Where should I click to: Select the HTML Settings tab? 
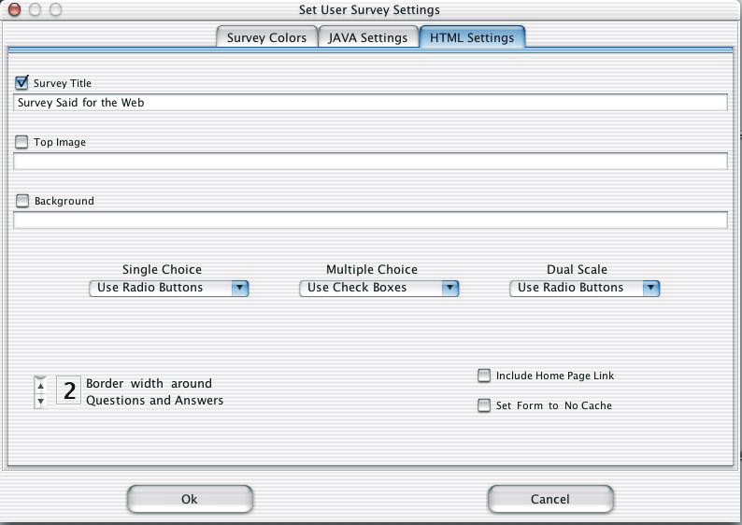tap(472, 37)
